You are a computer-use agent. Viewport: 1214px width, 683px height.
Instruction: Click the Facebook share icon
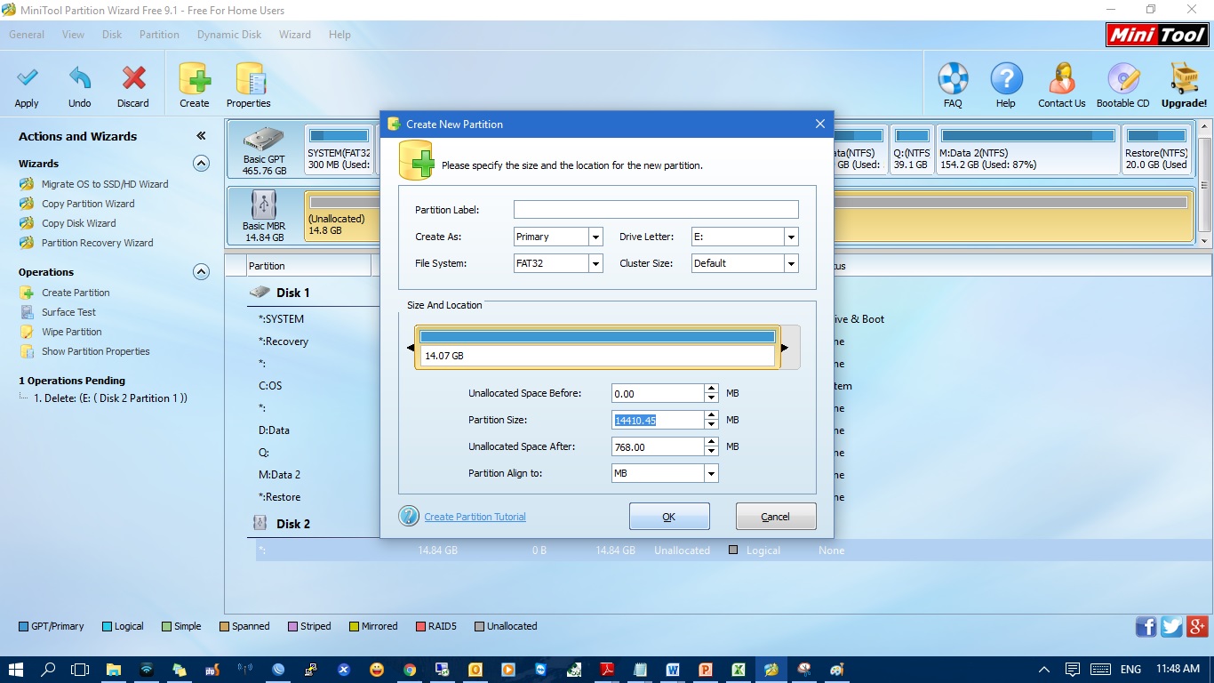[1146, 626]
